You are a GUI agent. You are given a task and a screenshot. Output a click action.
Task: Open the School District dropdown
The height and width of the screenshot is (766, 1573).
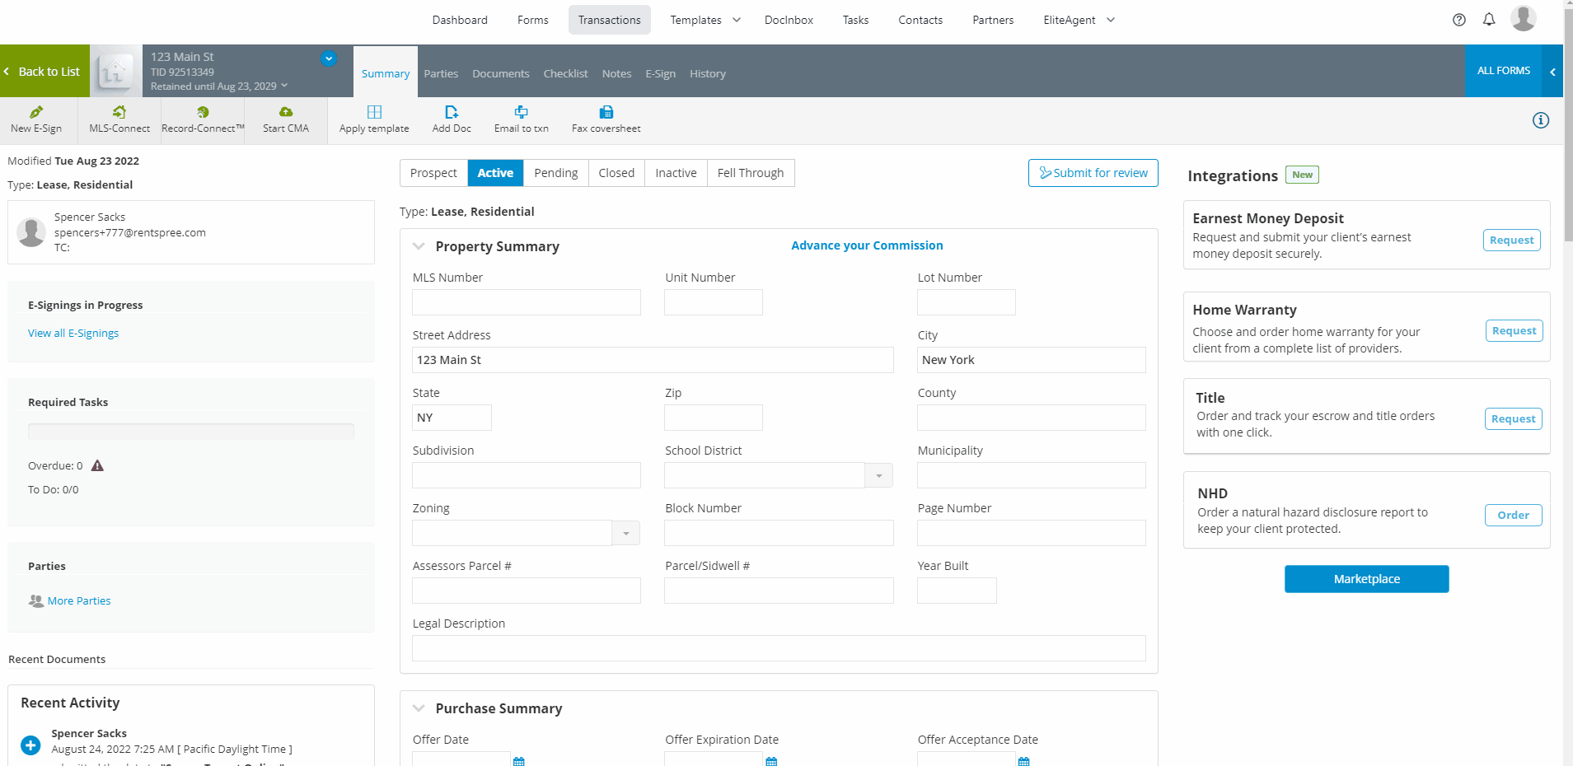pos(878,475)
